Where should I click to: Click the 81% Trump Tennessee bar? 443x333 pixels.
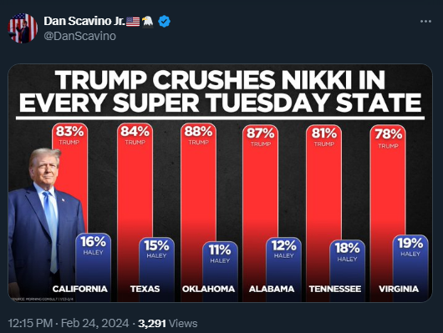[x=323, y=213]
